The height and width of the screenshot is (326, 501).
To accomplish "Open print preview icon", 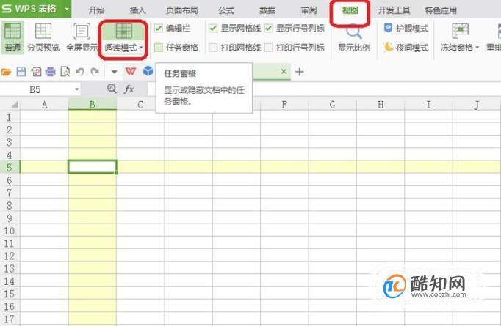I will pos(65,72).
